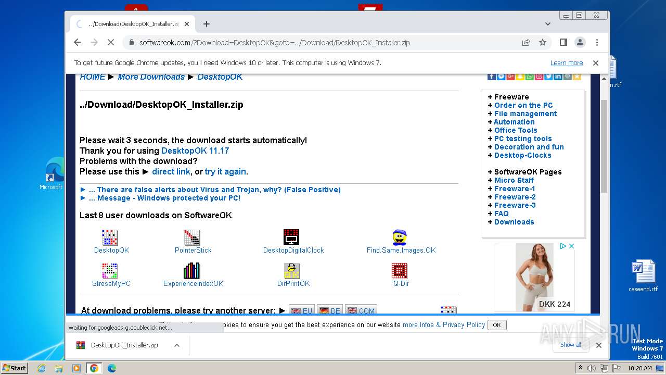Open DesktopOK icon in last downloads
This screenshot has width=666, height=375.
pyautogui.click(x=110, y=238)
